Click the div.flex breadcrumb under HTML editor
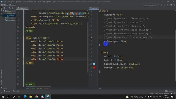The height and width of the screenshot is (99, 176). point(40,88)
